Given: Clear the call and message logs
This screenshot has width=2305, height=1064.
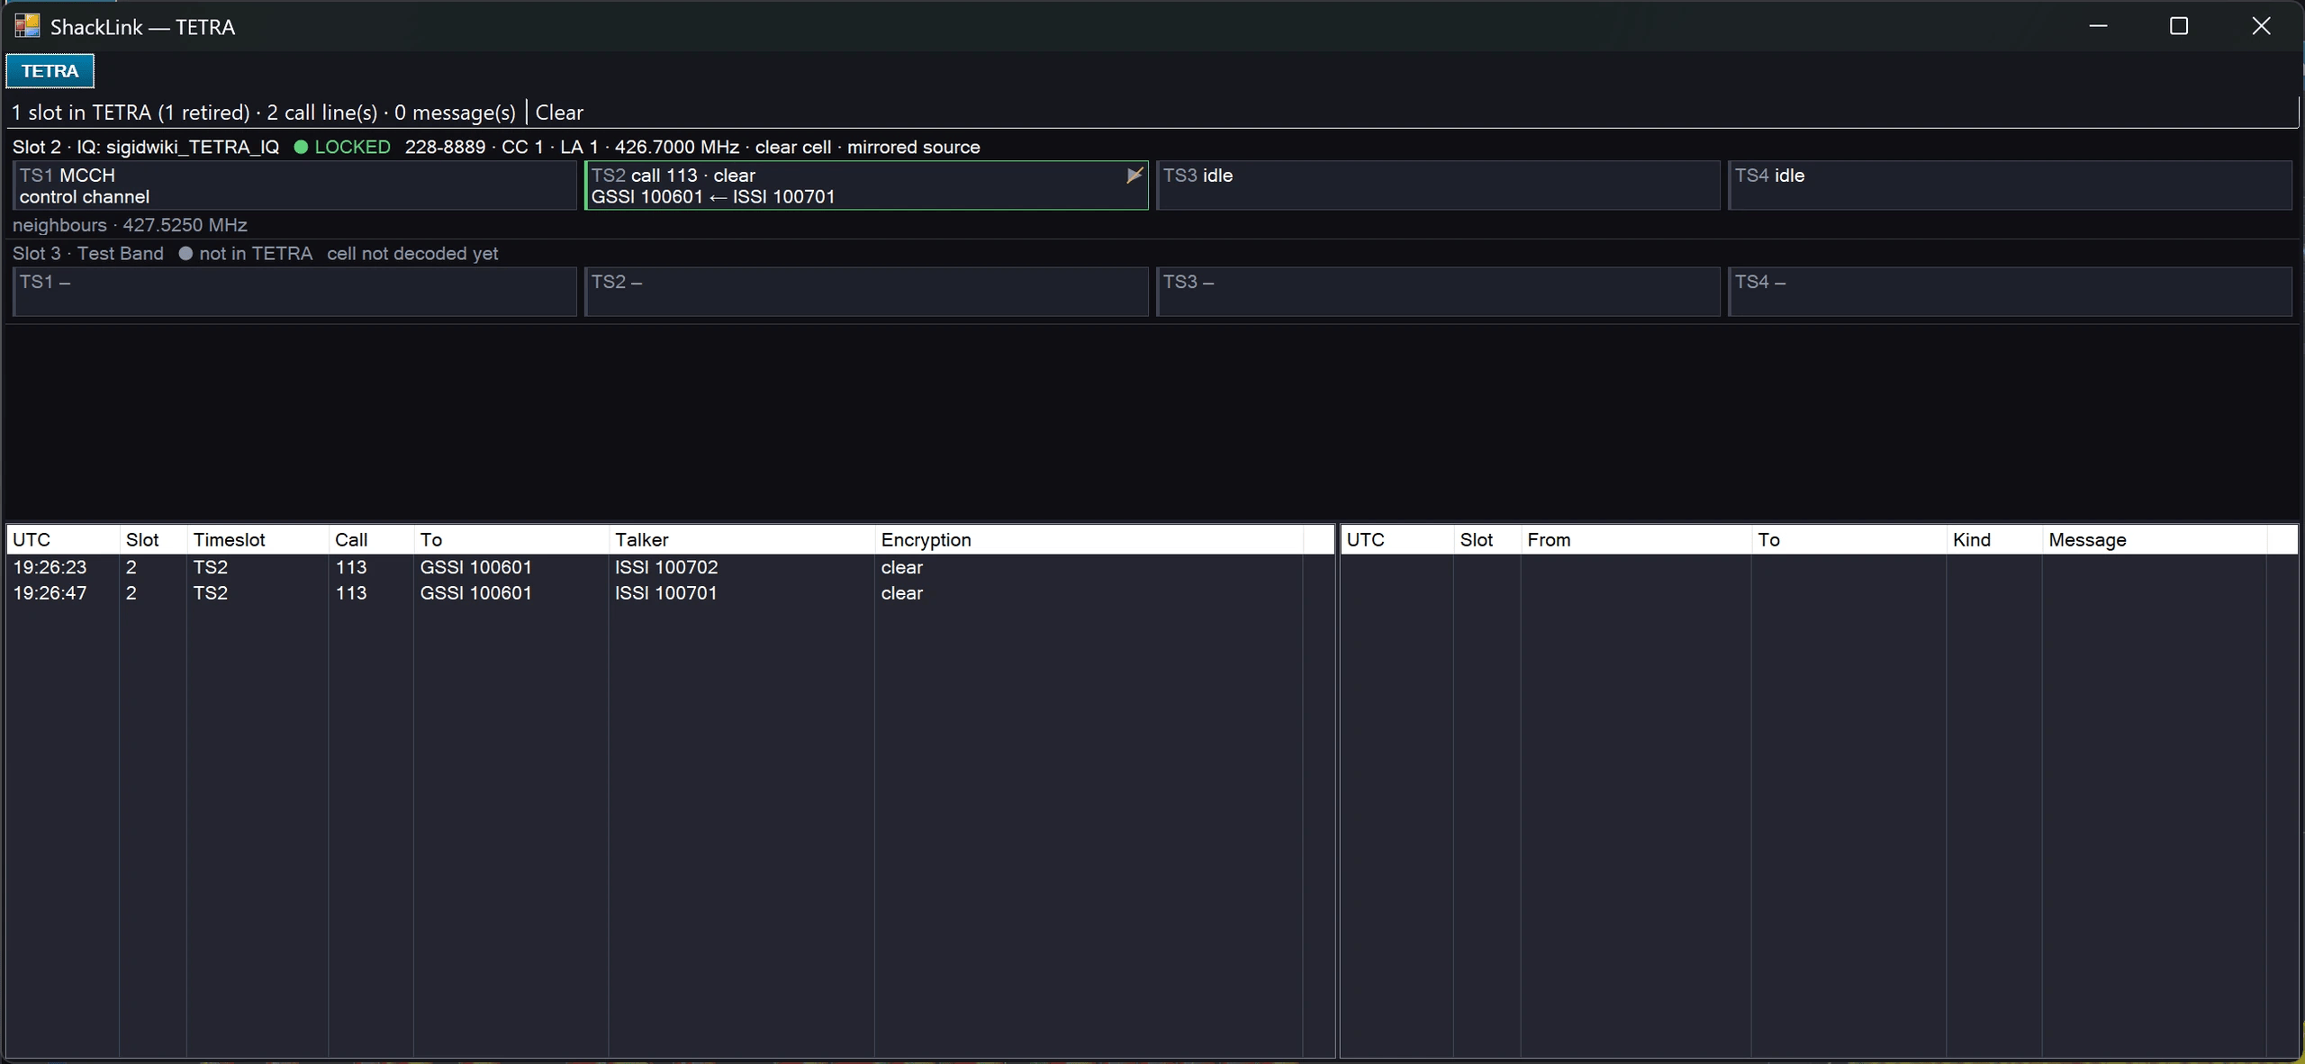Looking at the screenshot, I should coord(559,113).
